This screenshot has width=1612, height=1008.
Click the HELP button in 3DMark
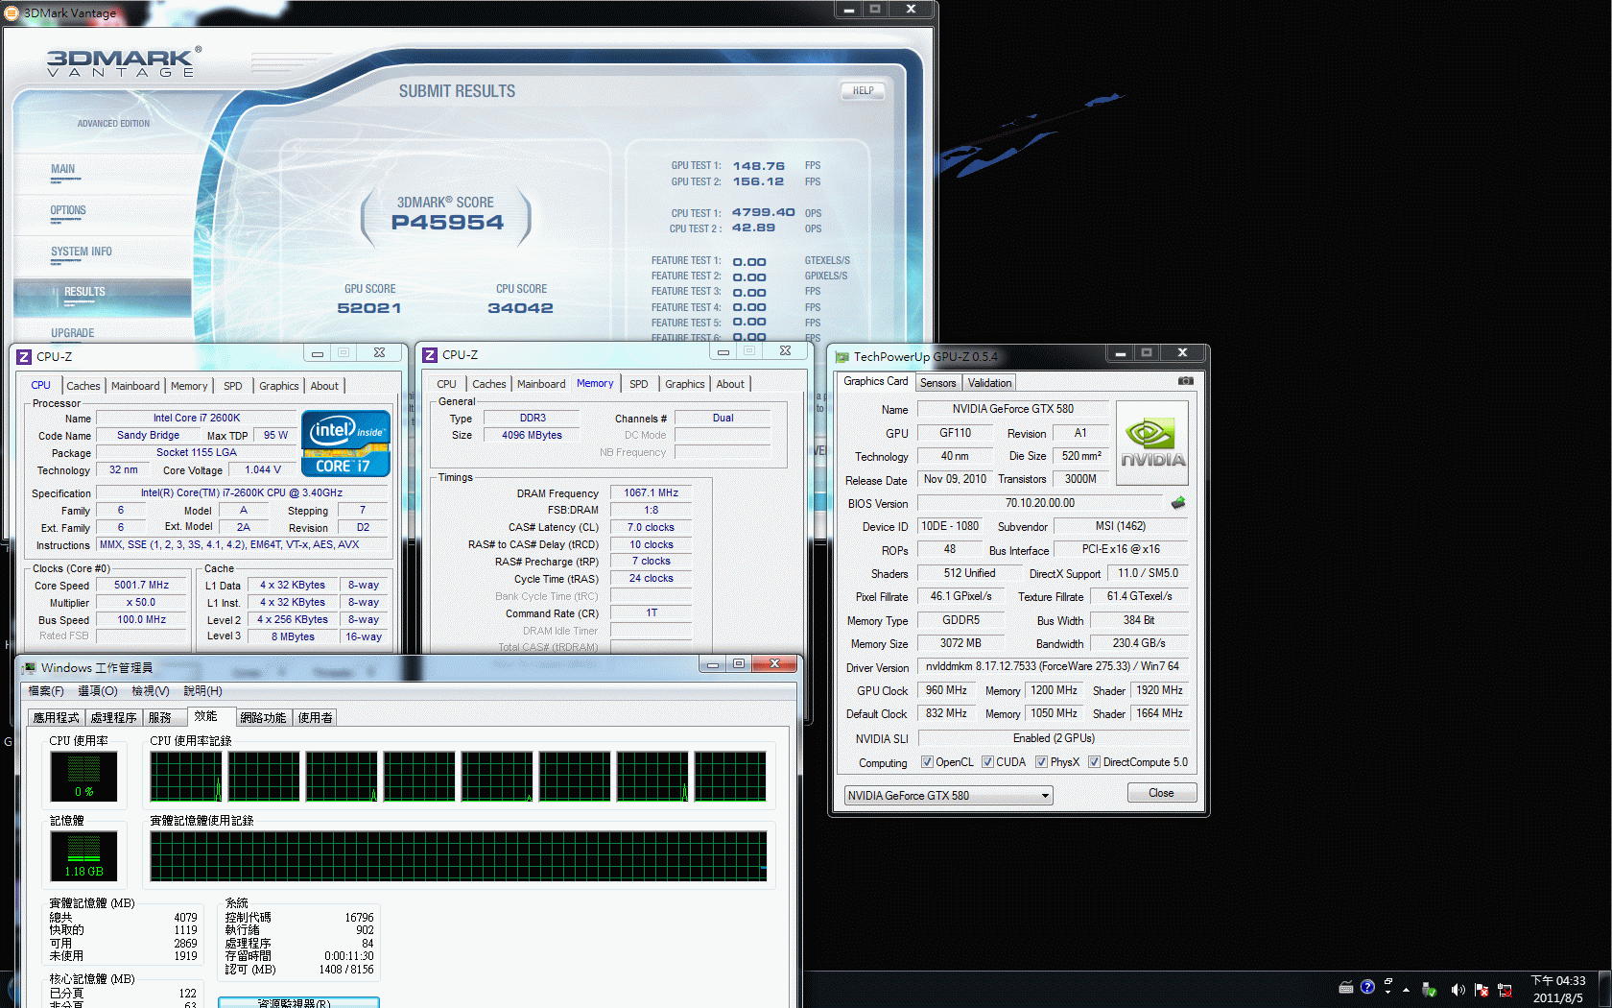click(x=864, y=91)
